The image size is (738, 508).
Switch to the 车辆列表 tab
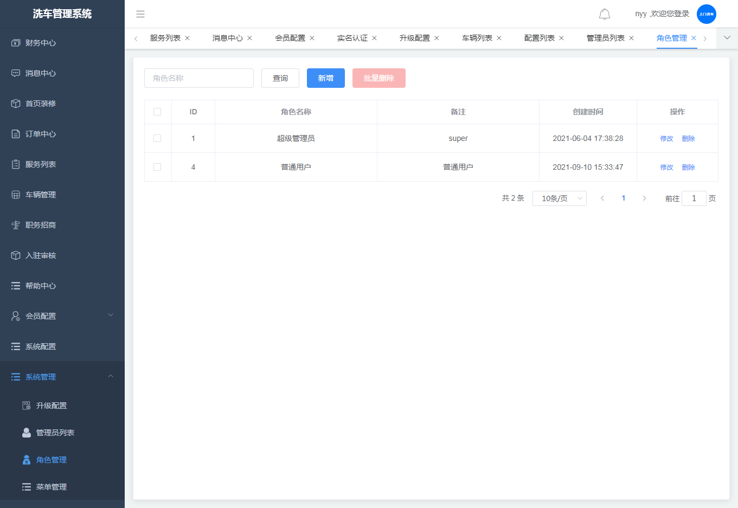coord(477,38)
